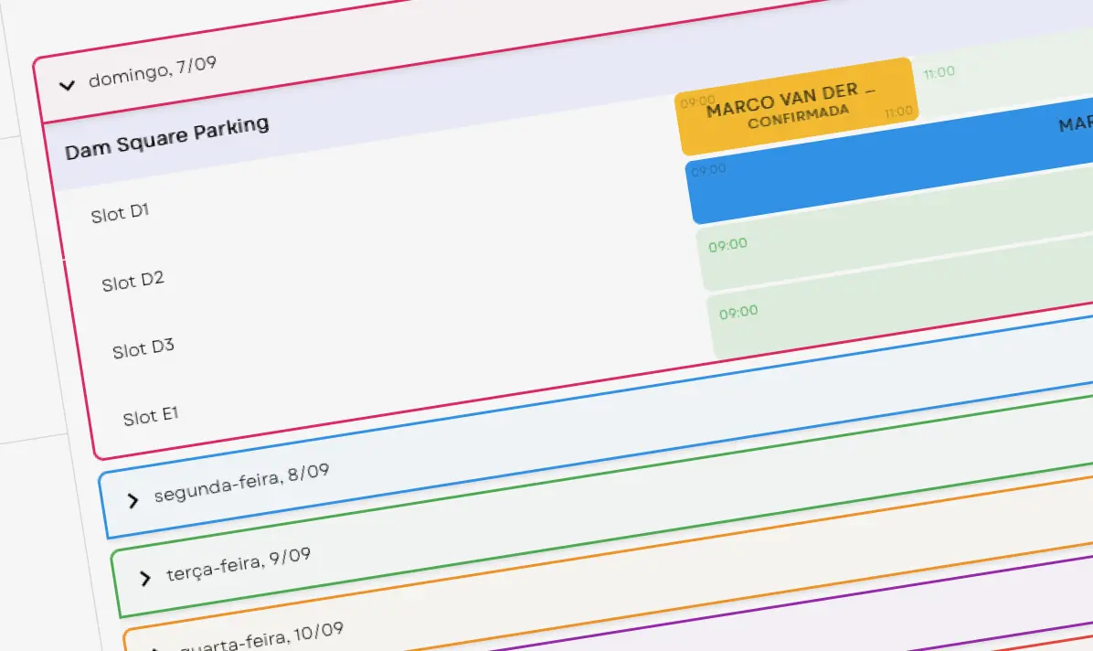
Task: Click the terça-feira, 9/09 date label
Action: click(239, 564)
